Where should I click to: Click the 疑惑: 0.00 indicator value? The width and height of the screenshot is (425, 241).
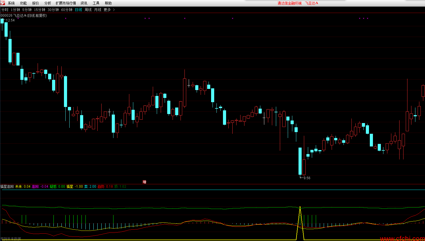57,187
